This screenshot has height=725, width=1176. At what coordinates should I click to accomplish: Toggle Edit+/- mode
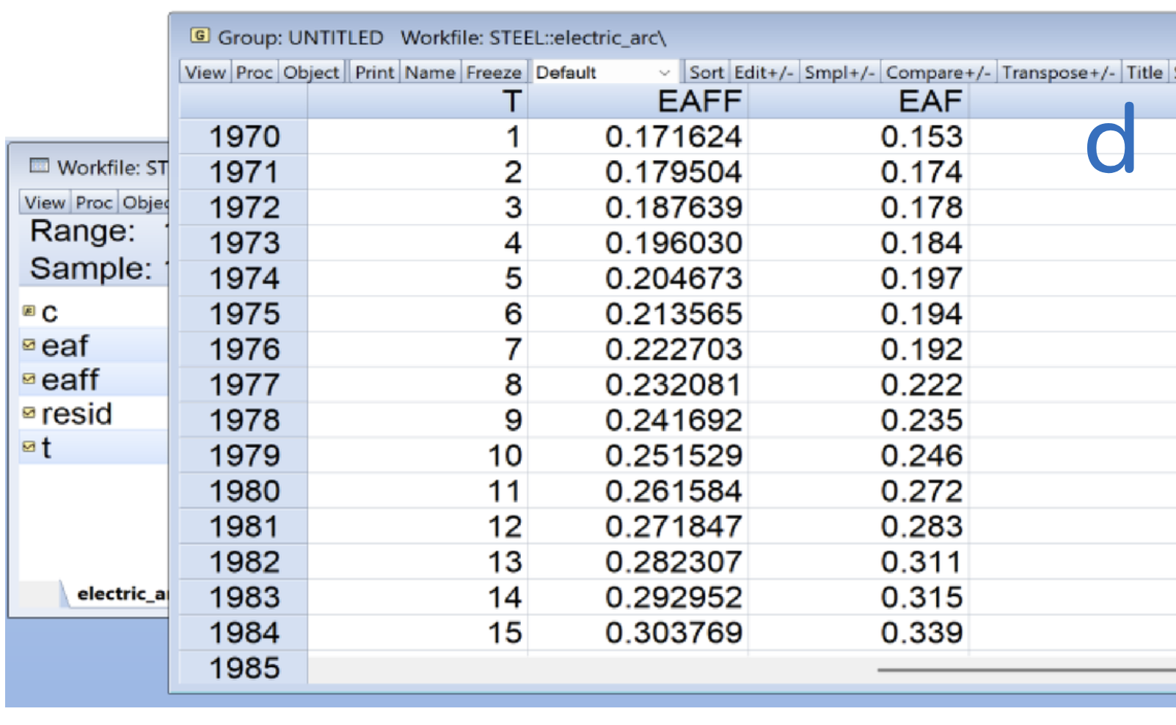point(763,73)
